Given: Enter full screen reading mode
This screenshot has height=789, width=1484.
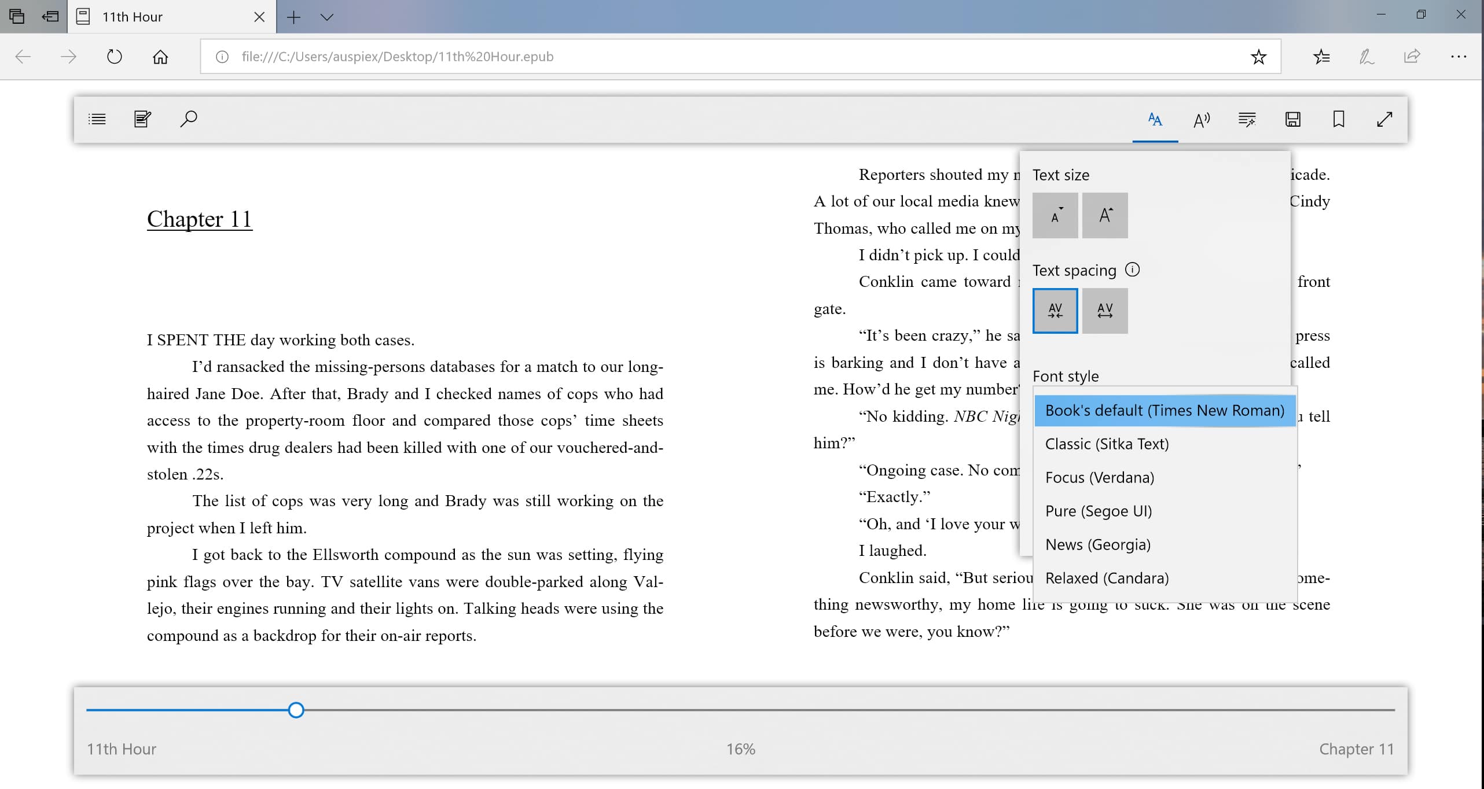Looking at the screenshot, I should [x=1384, y=119].
